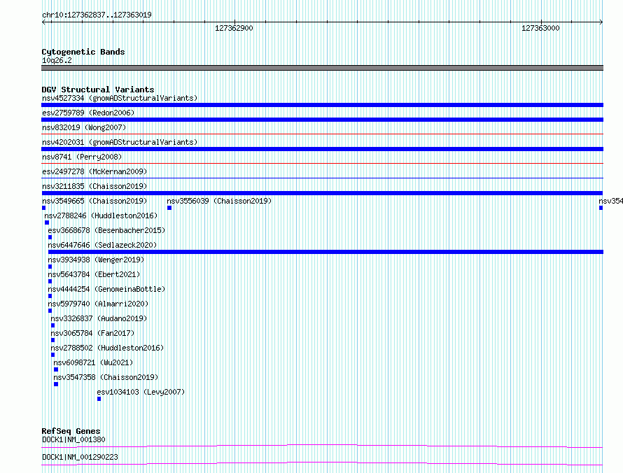Select the esv2759789 (Redon2006) variant label
Viewport: 623px width, 473px height.
click(88, 113)
